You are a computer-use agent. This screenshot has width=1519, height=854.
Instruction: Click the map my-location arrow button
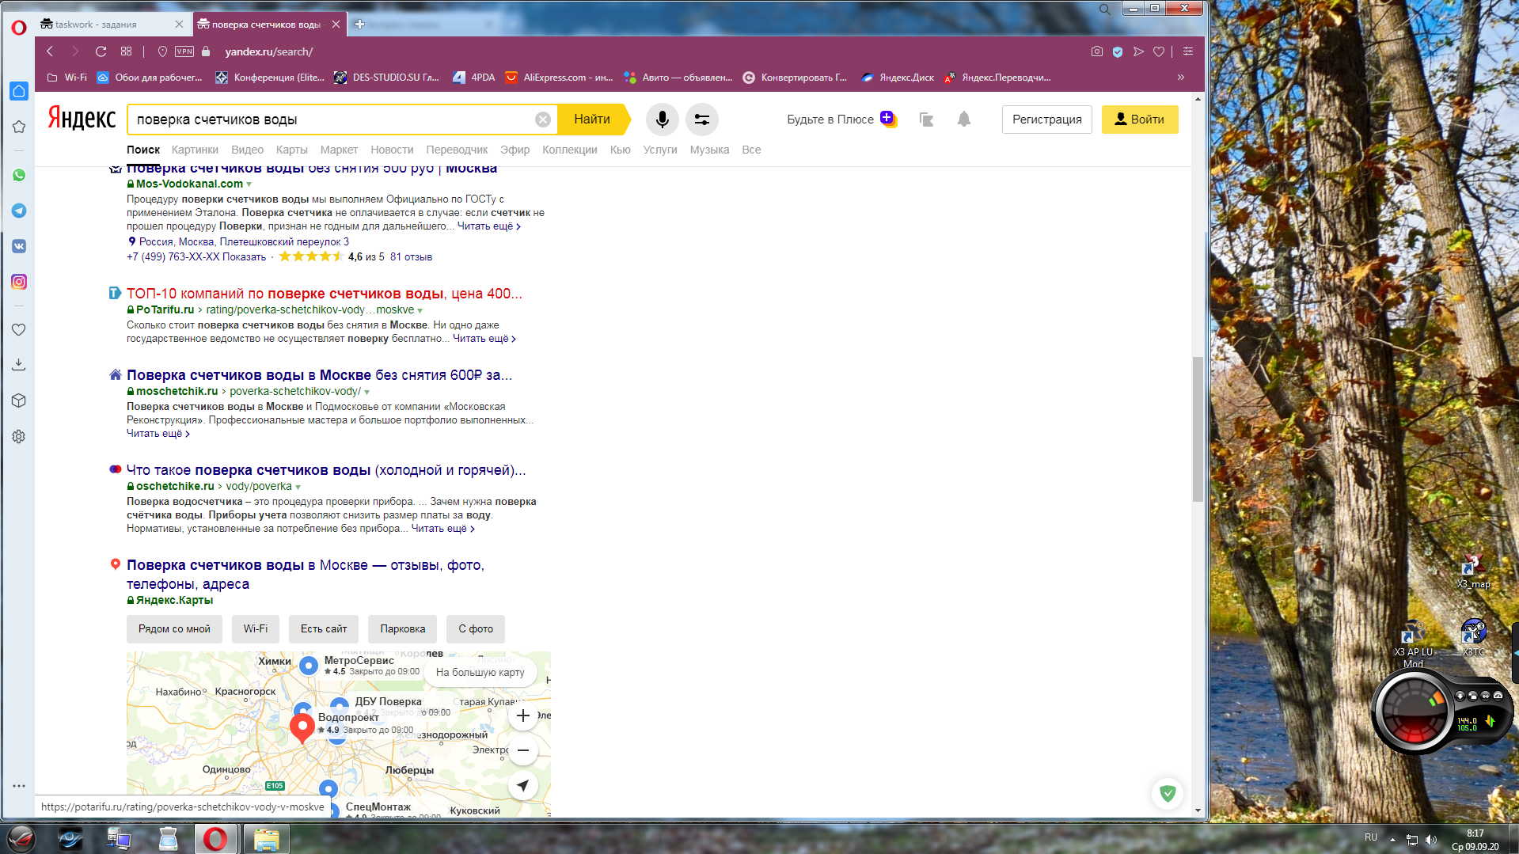point(523,785)
